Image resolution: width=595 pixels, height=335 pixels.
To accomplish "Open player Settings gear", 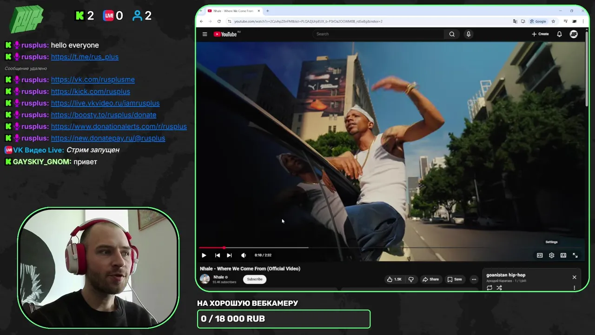I will 551,255.
